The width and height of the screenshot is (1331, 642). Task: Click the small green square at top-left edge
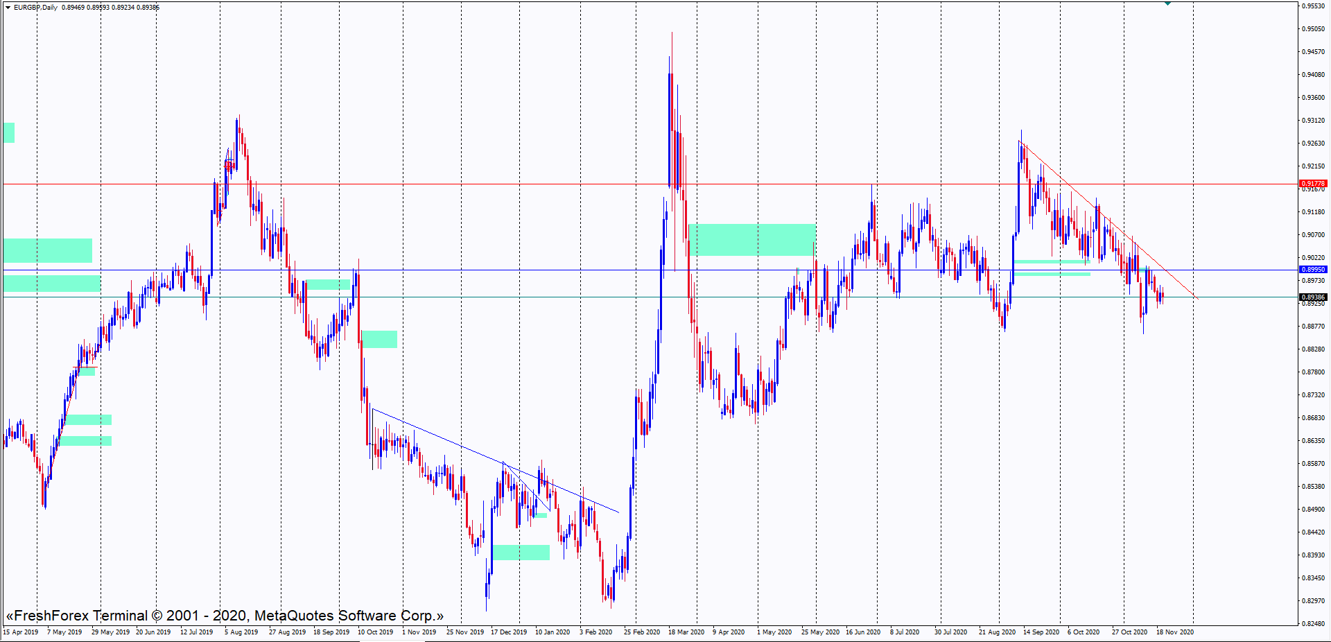(x=9, y=132)
